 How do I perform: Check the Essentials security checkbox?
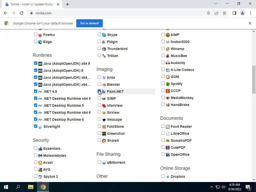[35, 148]
